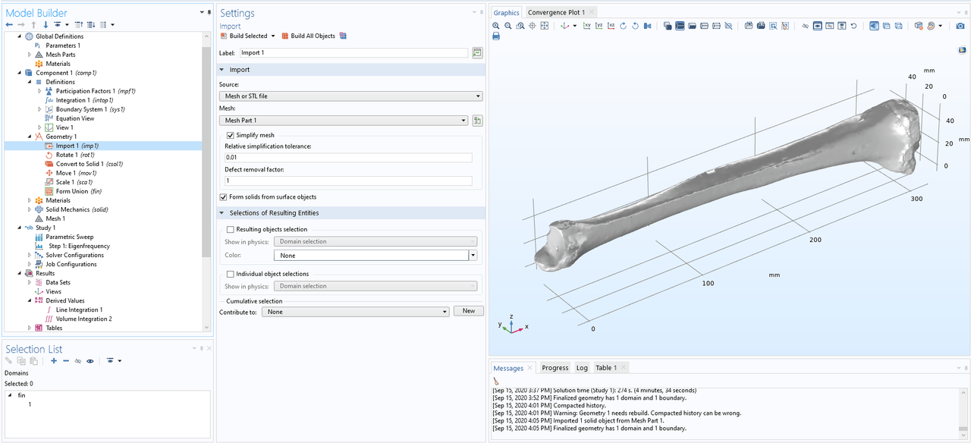Click the icon beside the Label field
Image resolution: width=971 pixels, height=443 pixels.
click(477, 53)
